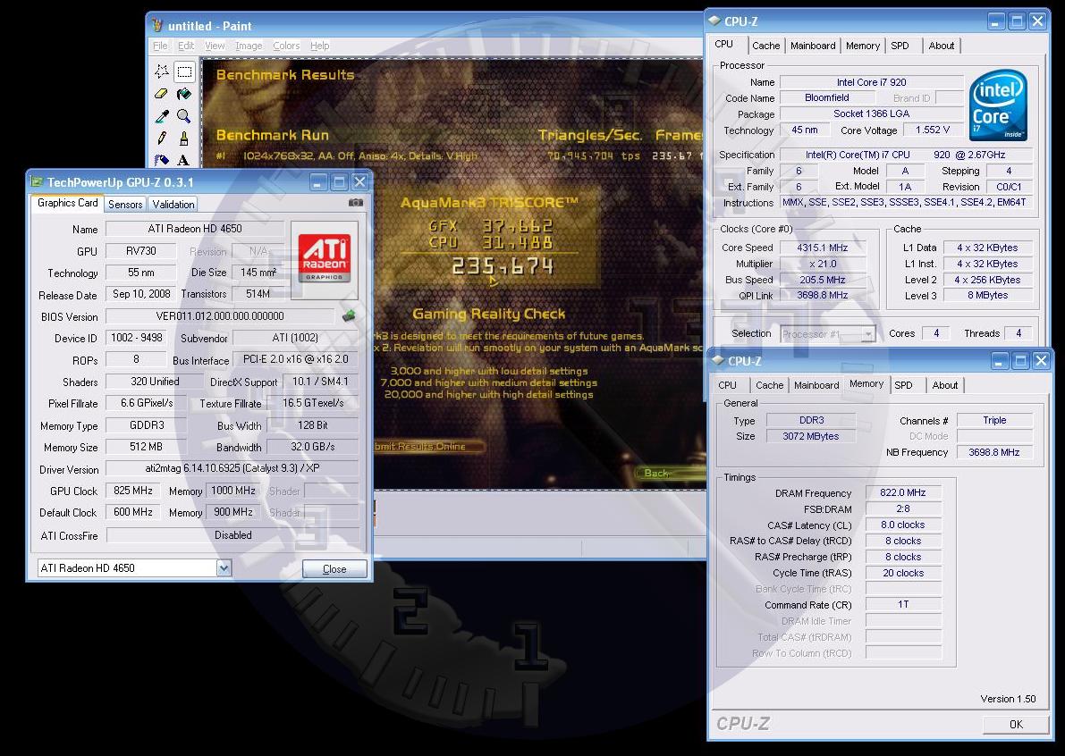The height and width of the screenshot is (756, 1065).
Task: Click the DRAM Frequency 822.0 MHz value
Action: coord(902,492)
